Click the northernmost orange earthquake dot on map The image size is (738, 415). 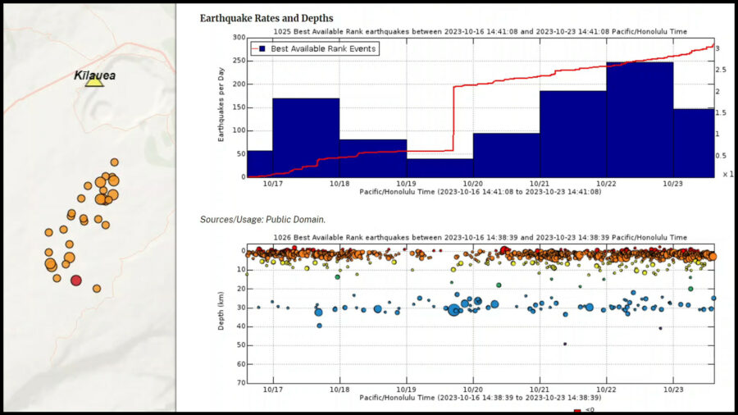click(114, 162)
